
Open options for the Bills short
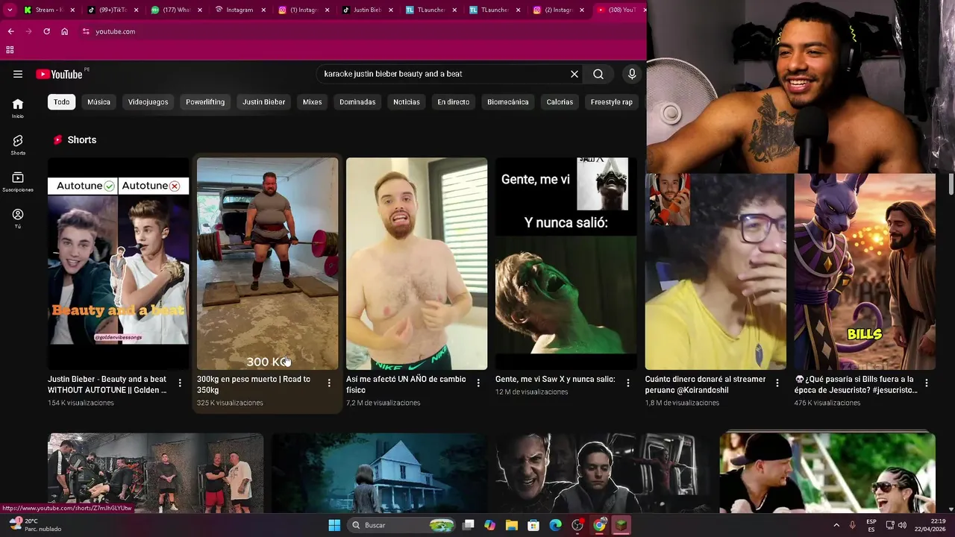[926, 383]
